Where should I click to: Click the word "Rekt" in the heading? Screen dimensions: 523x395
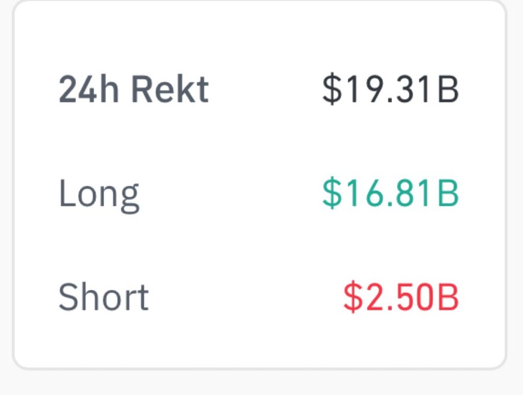click(x=170, y=90)
